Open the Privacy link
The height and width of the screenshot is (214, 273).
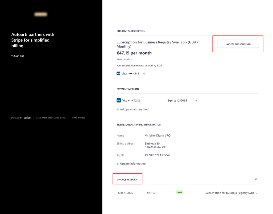82,118
